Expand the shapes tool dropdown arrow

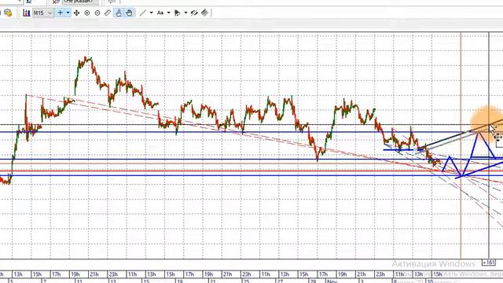coord(185,13)
